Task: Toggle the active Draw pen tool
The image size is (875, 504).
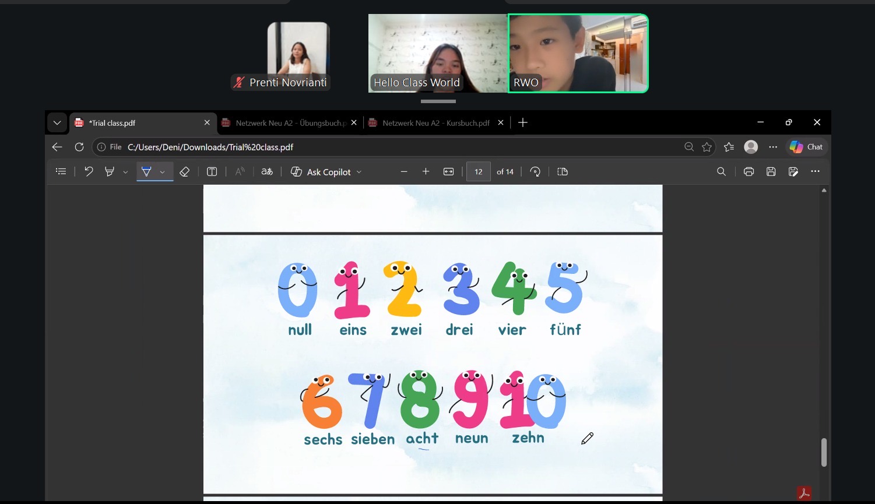Action: pyautogui.click(x=146, y=172)
